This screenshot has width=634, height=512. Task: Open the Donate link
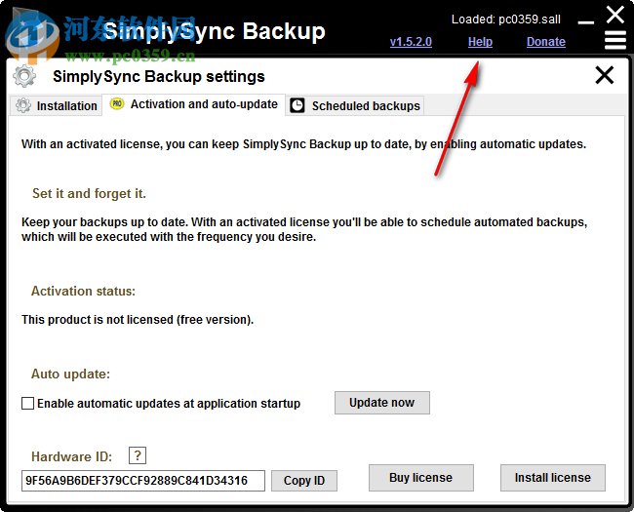[x=546, y=42]
